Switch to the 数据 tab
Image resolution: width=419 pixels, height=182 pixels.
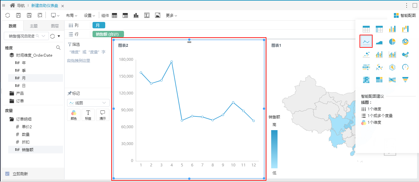pos(12,26)
